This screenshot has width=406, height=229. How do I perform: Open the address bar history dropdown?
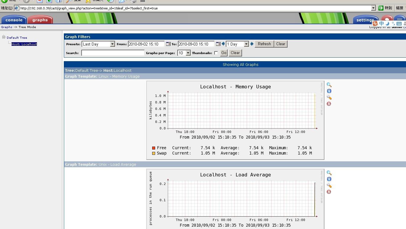pyautogui.click(x=373, y=8)
